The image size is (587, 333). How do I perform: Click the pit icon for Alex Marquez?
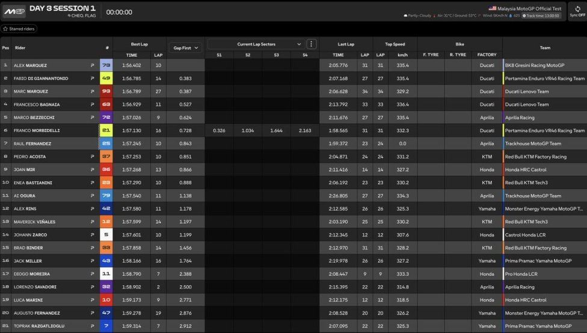(92, 65)
